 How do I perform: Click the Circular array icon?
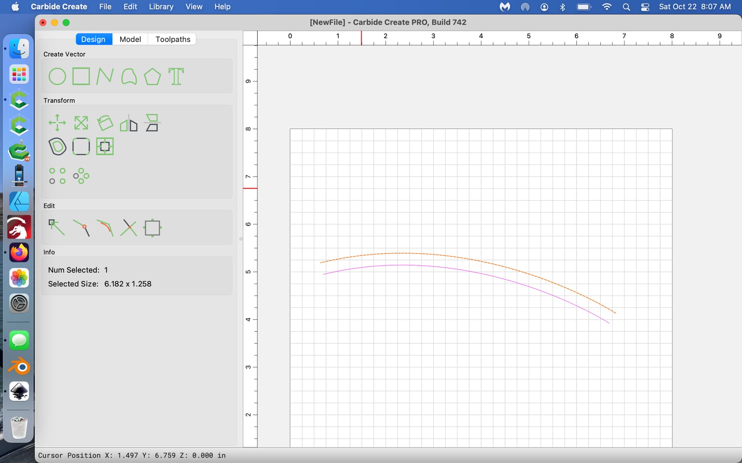point(81,176)
